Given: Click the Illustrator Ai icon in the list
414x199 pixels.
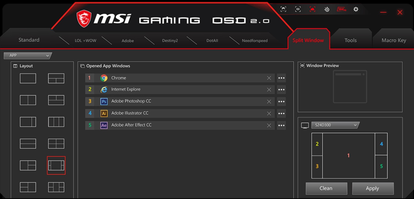Looking at the screenshot, I should click(104, 113).
